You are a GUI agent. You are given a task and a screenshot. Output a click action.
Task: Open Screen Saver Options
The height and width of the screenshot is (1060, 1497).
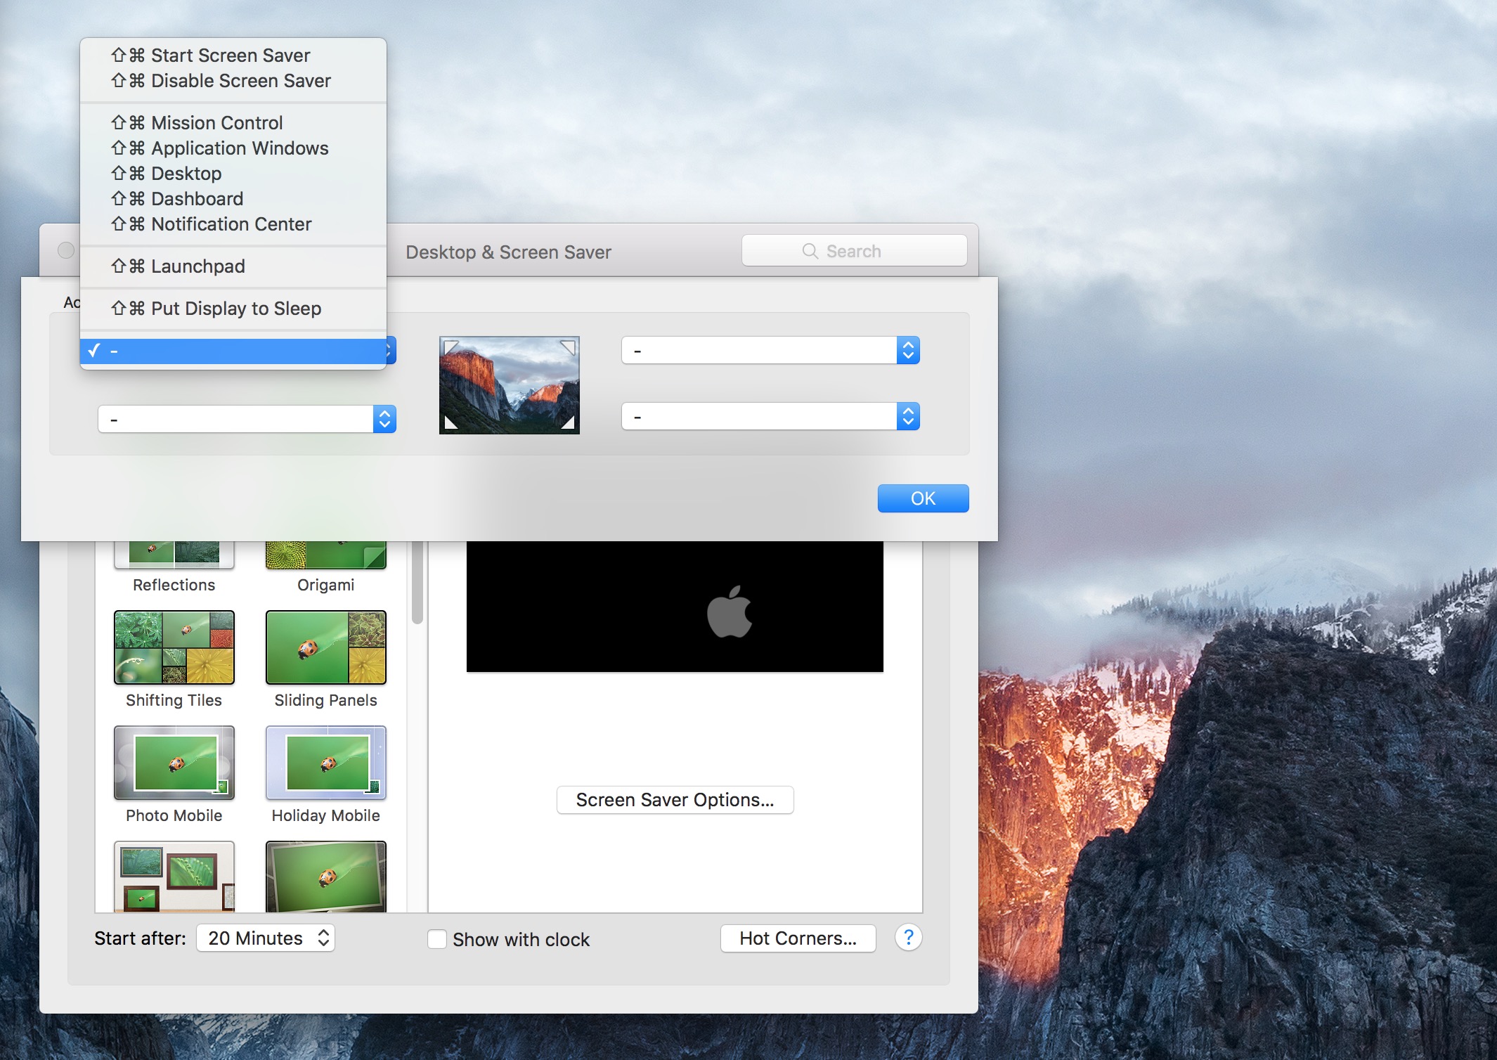(675, 800)
